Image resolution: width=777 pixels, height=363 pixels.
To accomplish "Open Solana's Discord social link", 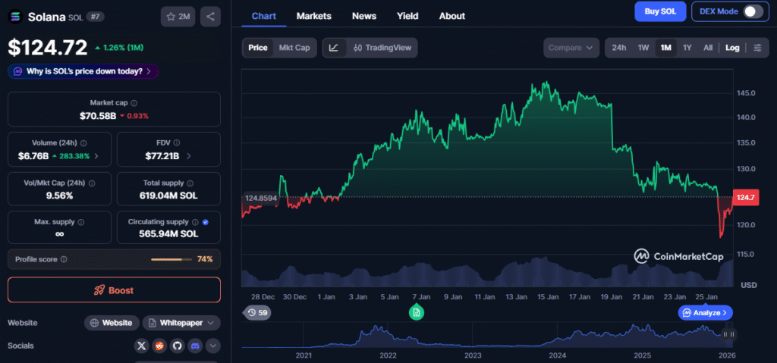I will pyautogui.click(x=196, y=346).
